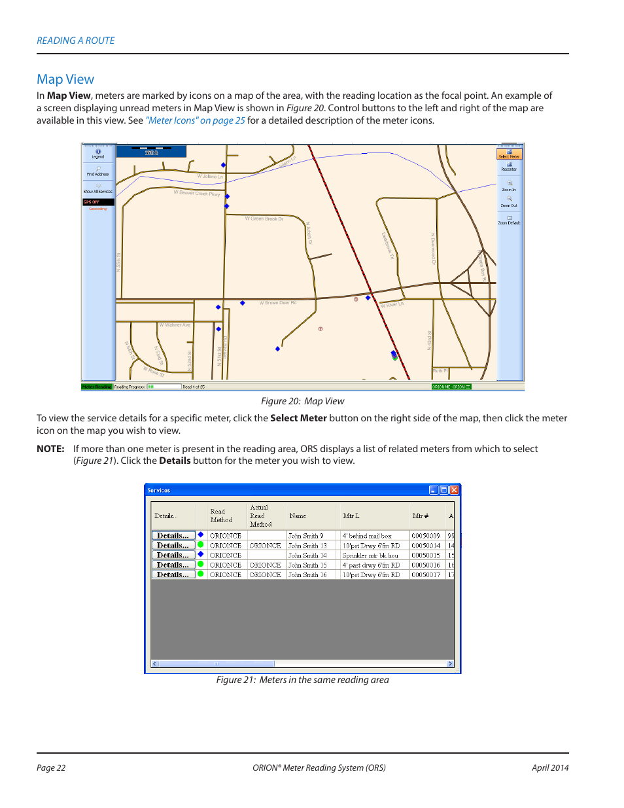Click the ORION ME ORION CE status indicator
Image resolution: width=624 pixels, height=808 pixels.
point(451,387)
